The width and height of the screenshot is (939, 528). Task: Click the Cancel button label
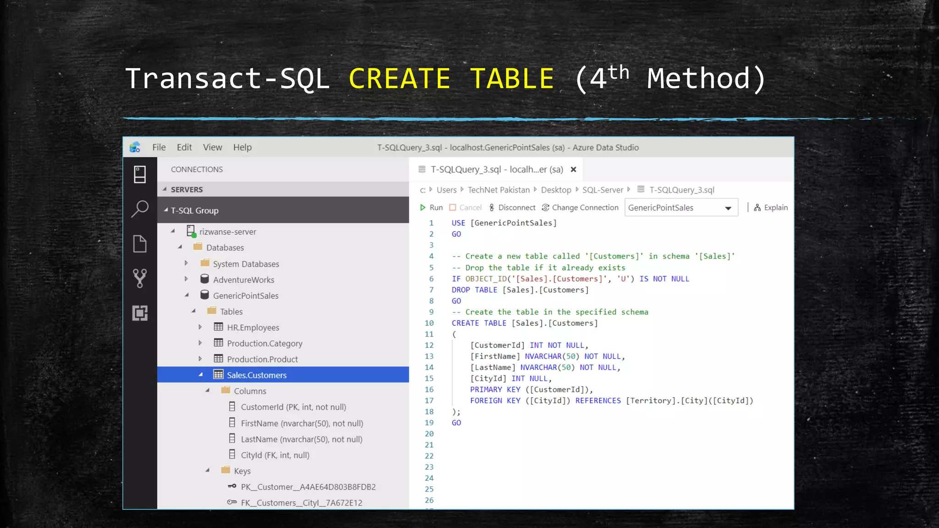tap(470, 208)
